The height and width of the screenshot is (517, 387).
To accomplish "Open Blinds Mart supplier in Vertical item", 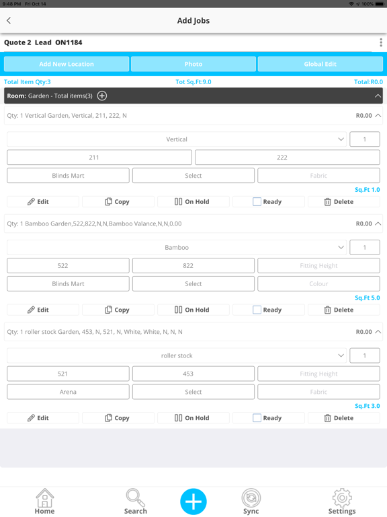I will point(68,176).
